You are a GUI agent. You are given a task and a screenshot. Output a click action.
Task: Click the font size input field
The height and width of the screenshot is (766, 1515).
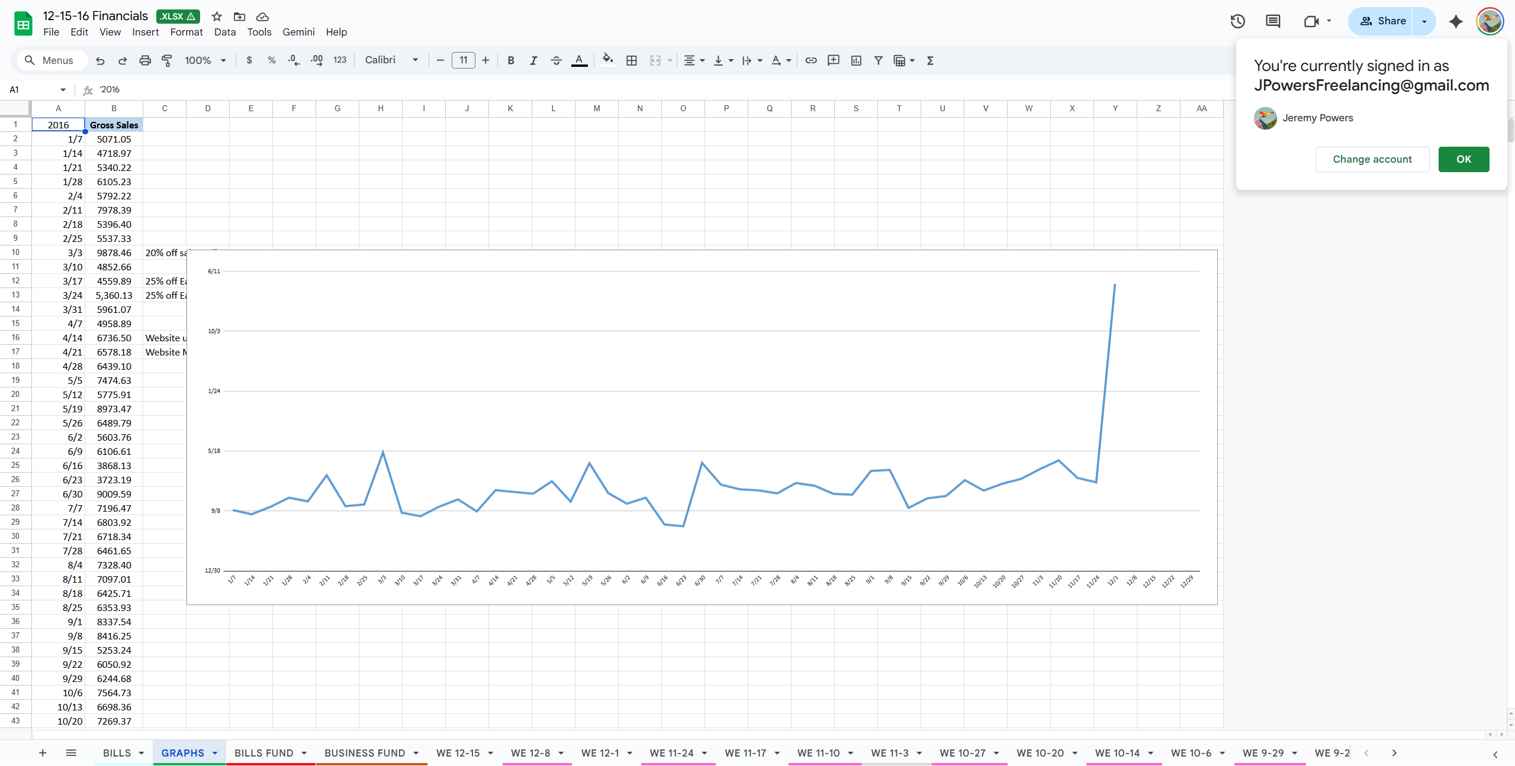click(463, 60)
